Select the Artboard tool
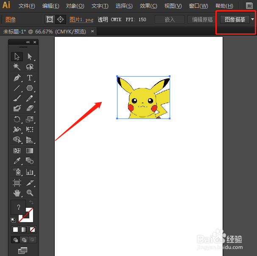The image size is (257, 256). (17, 183)
